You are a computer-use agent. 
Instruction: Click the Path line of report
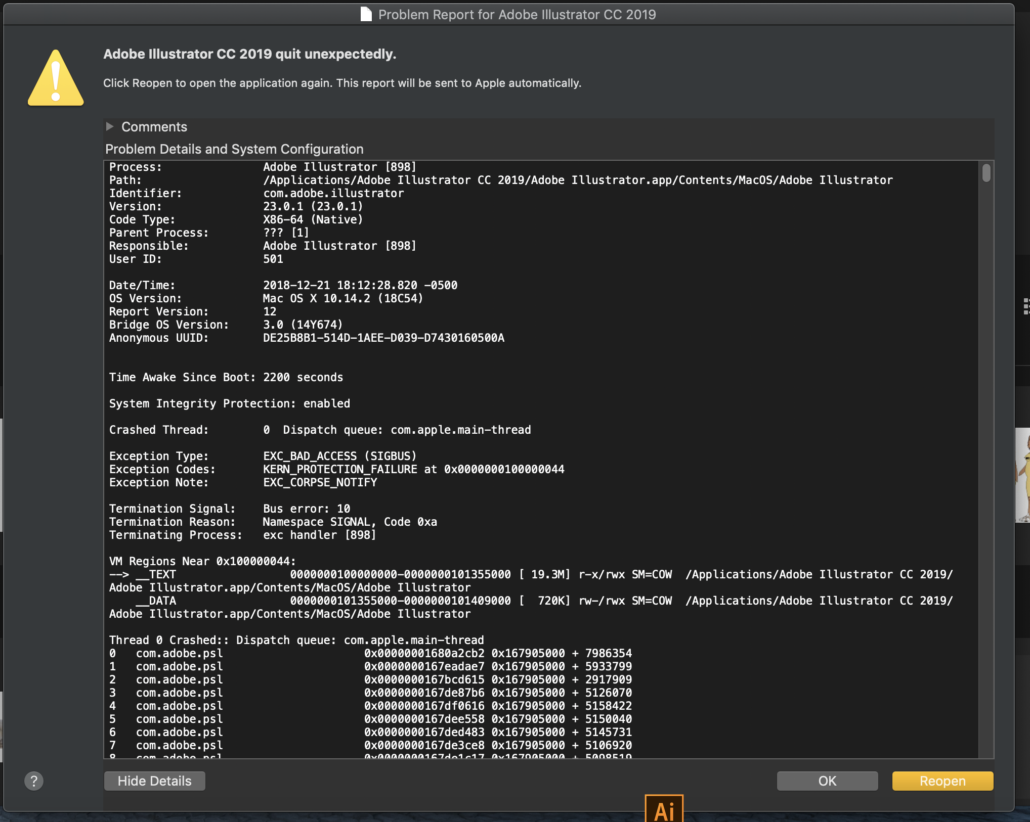pos(501,180)
